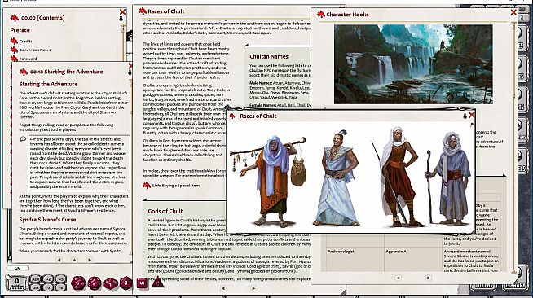This screenshot has width=533, height=298.
Task: Go up to the index from Starting the Adventure
Action: point(74,260)
